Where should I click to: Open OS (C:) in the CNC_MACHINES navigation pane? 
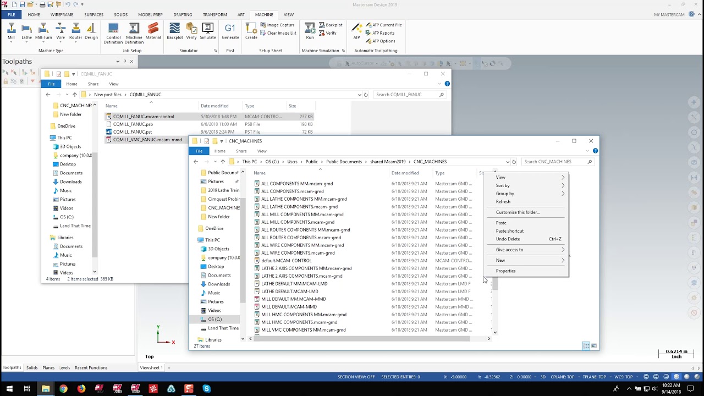coord(215,319)
